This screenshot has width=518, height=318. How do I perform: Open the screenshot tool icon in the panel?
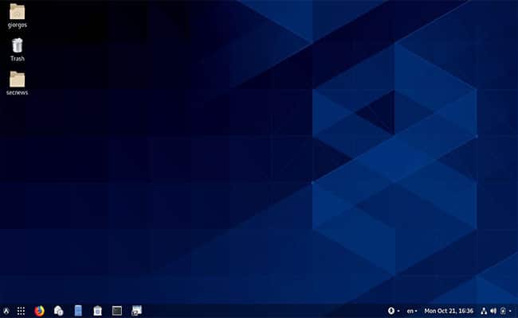[136, 311]
